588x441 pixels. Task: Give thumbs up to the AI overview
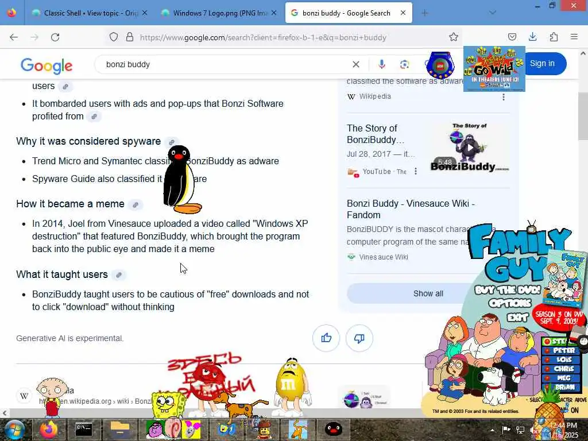point(326,338)
